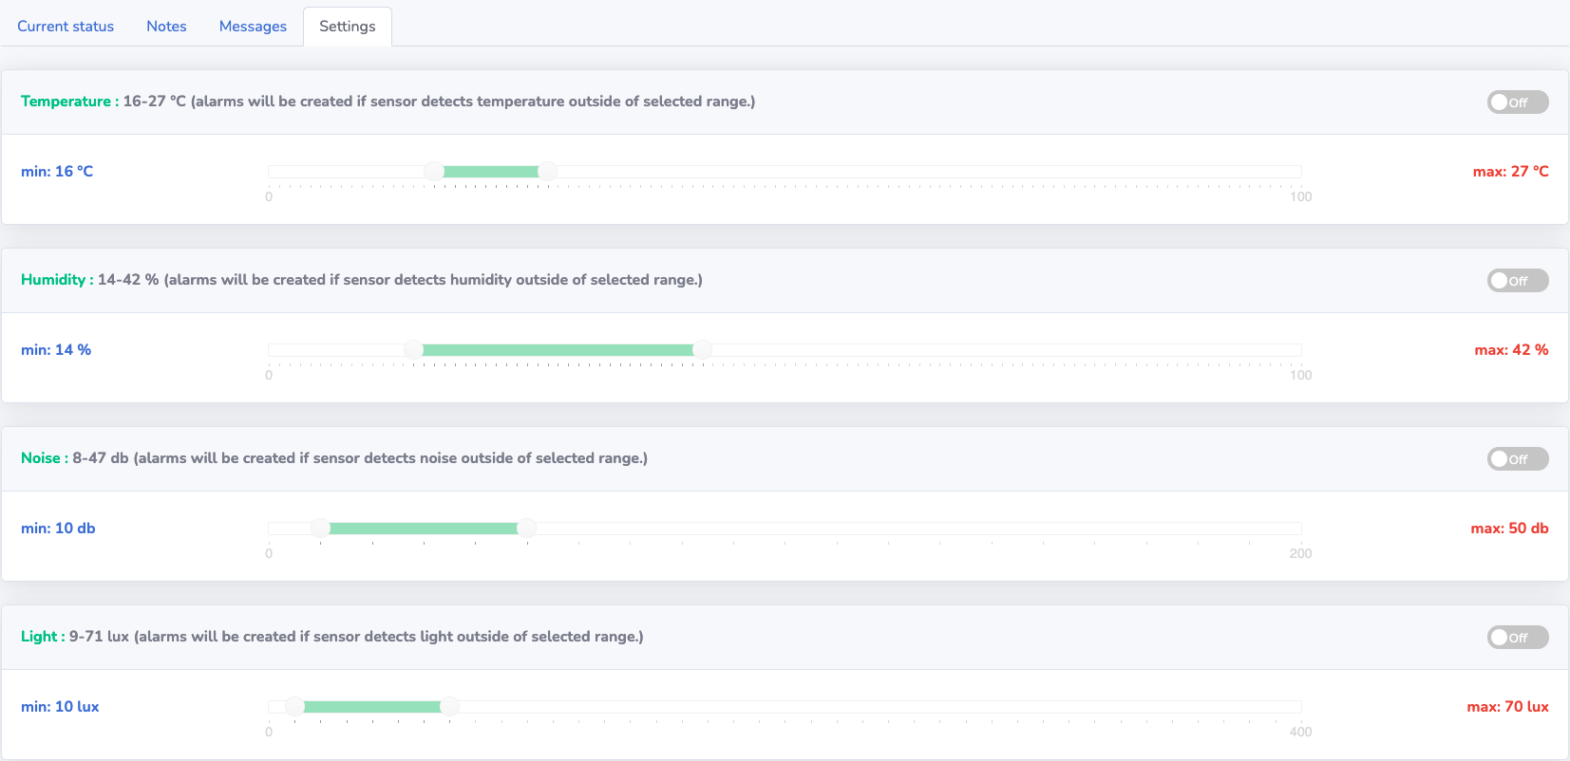
Task: Click the 'max: 50 db' noise label
Action: (x=1509, y=529)
